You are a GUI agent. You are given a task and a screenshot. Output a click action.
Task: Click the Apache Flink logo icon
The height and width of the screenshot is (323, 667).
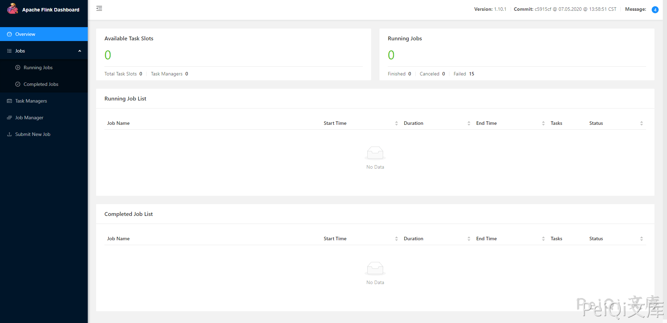[13, 9]
